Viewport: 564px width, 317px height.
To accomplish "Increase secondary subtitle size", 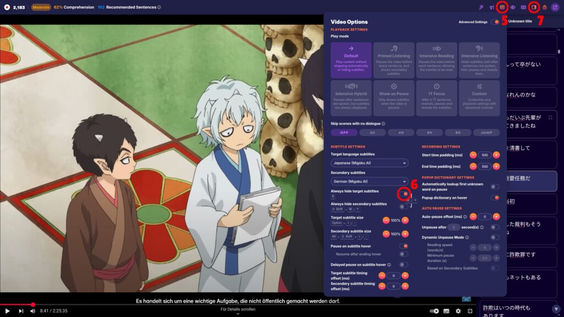I will [x=405, y=234].
